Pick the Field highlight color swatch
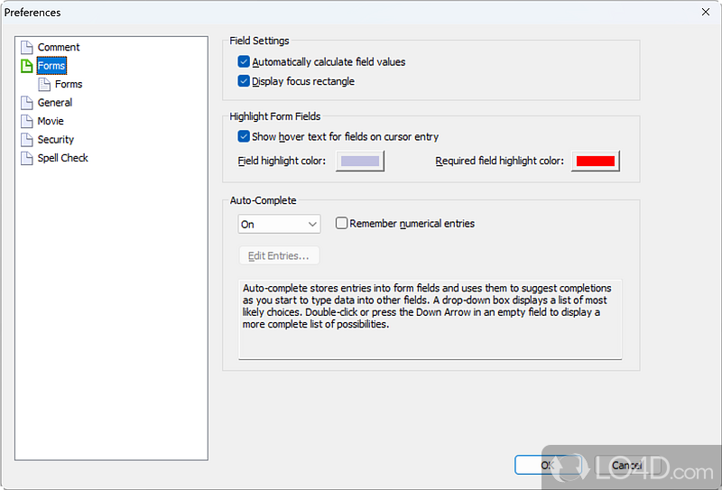 click(x=360, y=161)
